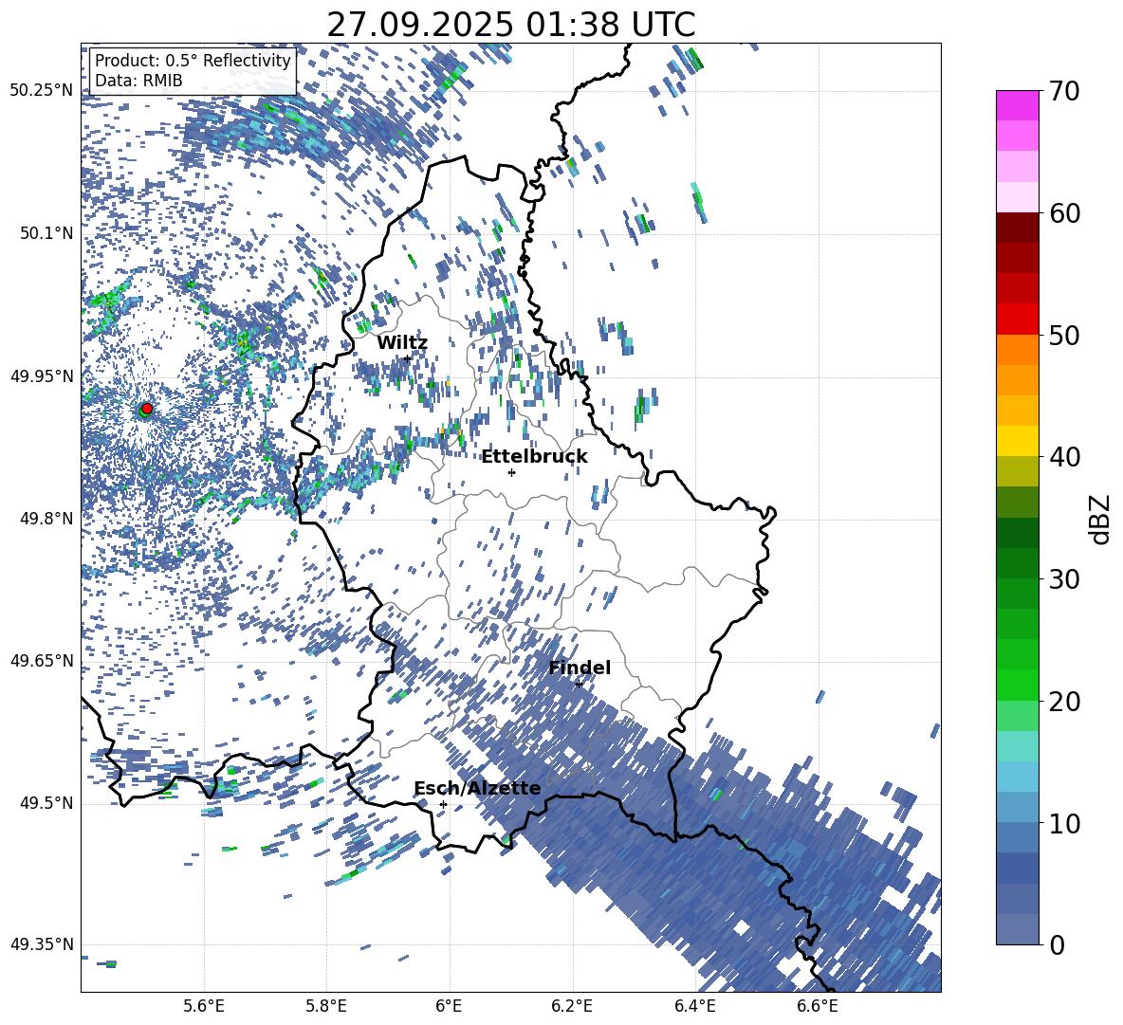Click the 50.1°N latitude tick label
Viewport: 1123px width, 1025px height.
pyautogui.click(x=47, y=233)
